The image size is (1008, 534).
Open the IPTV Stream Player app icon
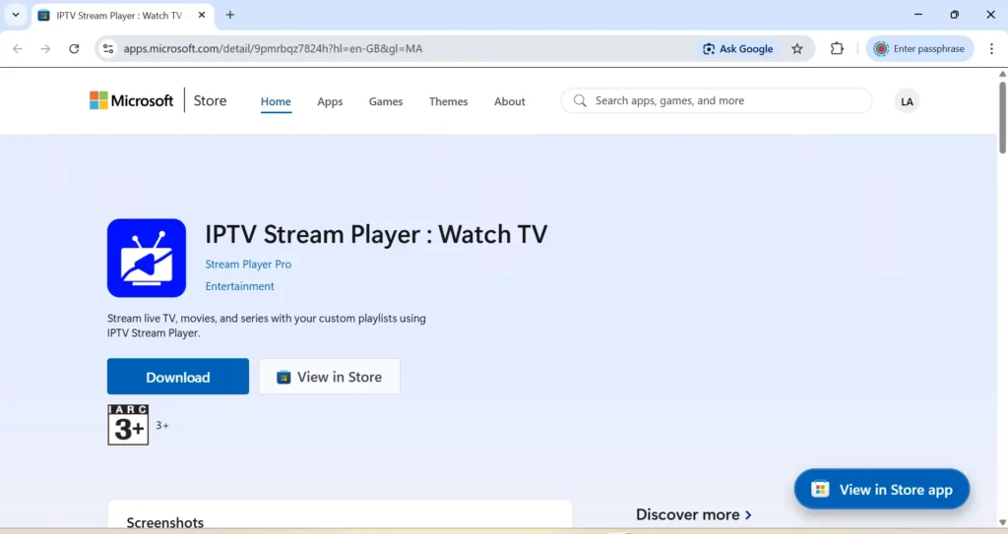[147, 258]
